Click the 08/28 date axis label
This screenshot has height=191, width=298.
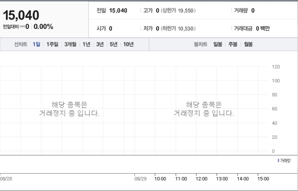pos(6,179)
